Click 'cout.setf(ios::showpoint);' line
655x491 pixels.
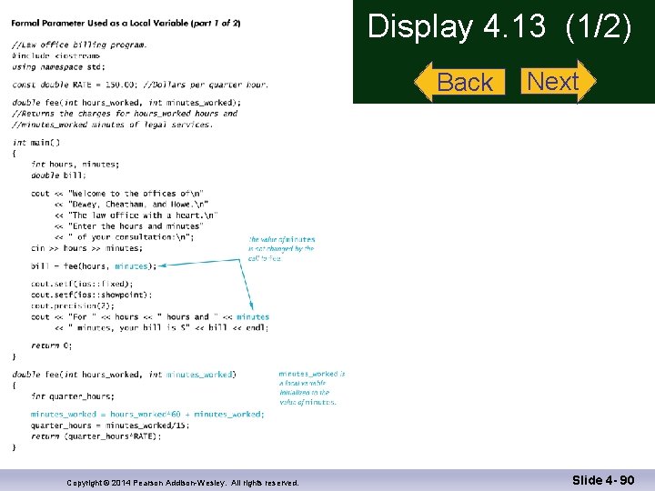pos(92,295)
